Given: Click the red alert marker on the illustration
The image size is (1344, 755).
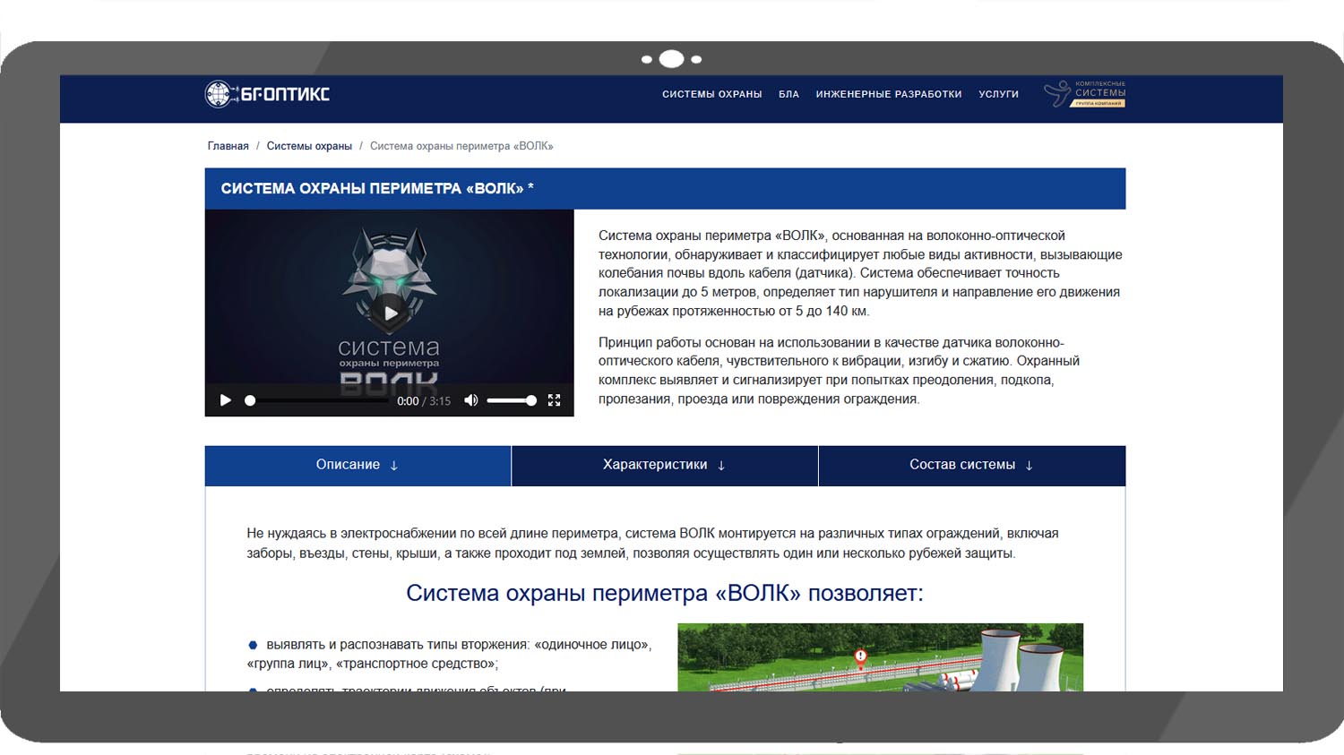Looking at the screenshot, I should (x=860, y=656).
